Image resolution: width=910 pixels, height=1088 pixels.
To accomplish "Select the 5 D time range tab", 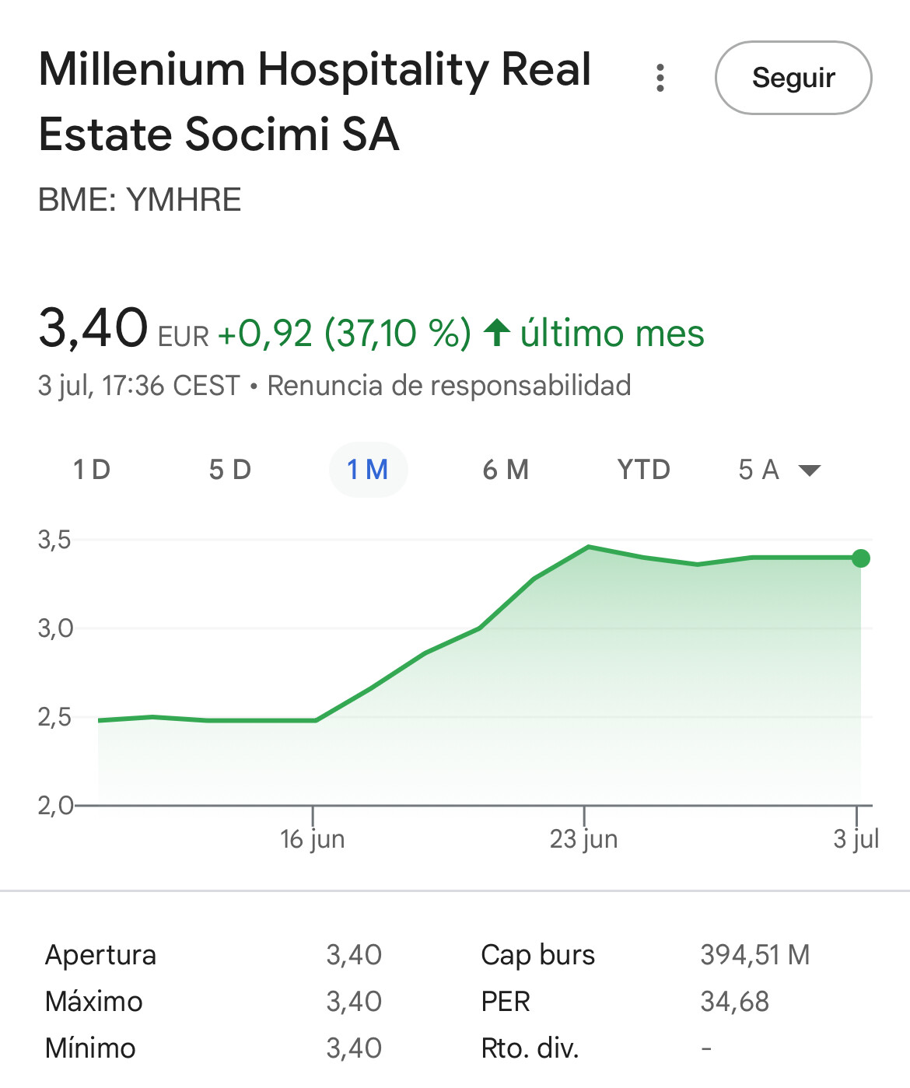I will tap(230, 470).
